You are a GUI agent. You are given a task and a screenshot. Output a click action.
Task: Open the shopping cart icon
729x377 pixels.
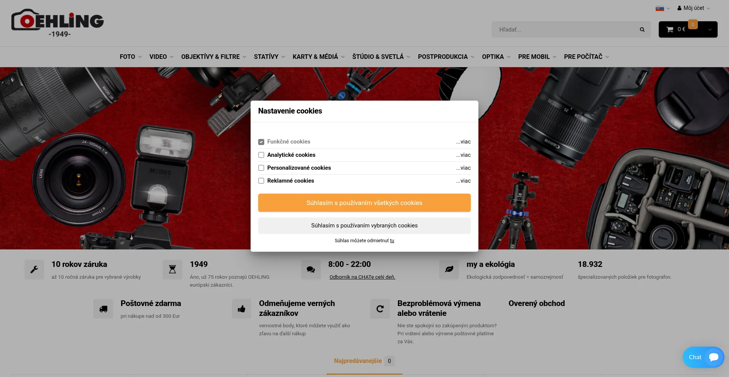coord(670,30)
